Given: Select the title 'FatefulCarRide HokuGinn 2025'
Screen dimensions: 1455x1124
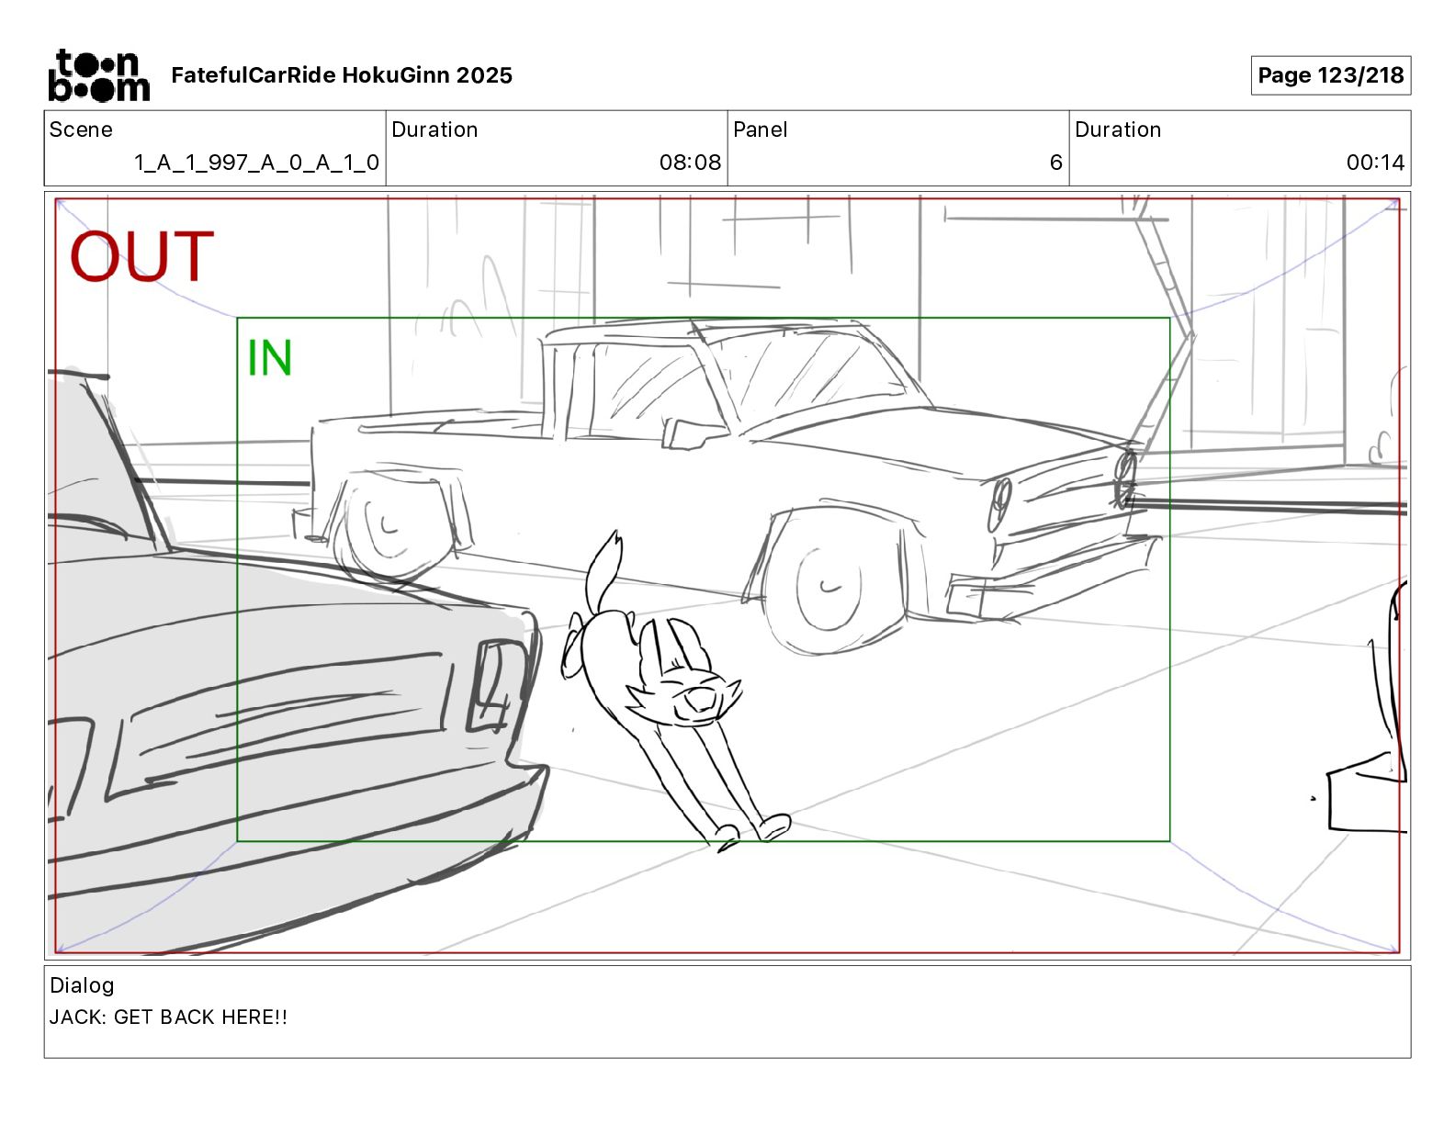Looking at the screenshot, I should (x=342, y=75).
